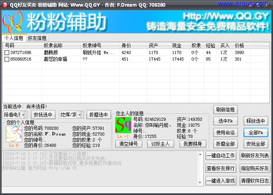The image size is (273, 195).
Task: Sort by the 号码 column header
Action: click(22, 45)
